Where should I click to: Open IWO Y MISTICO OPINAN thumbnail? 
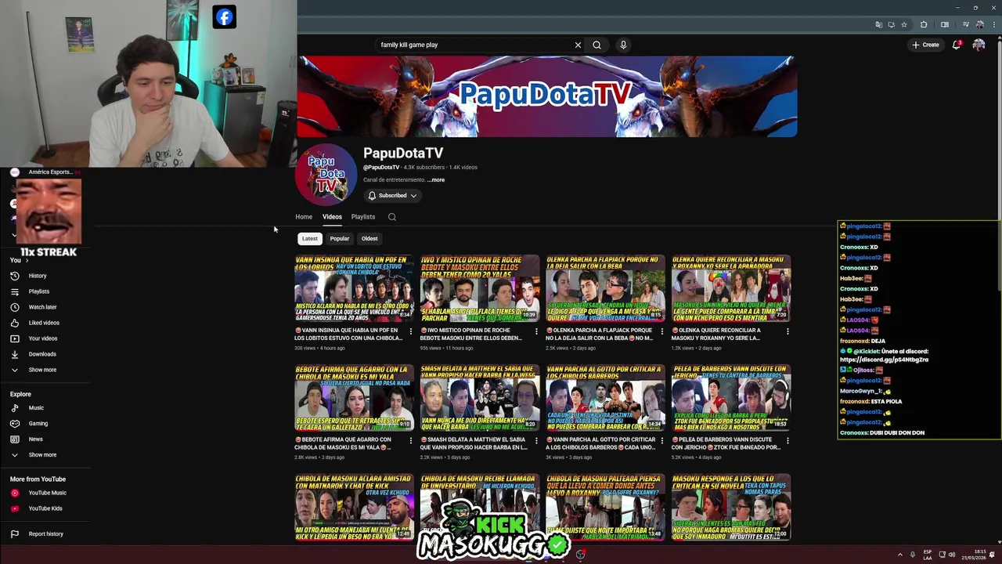pyautogui.click(x=480, y=288)
